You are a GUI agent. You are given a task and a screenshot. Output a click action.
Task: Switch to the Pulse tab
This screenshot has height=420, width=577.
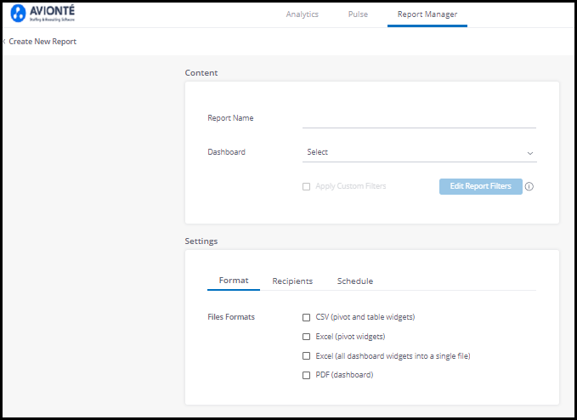pos(358,14)
